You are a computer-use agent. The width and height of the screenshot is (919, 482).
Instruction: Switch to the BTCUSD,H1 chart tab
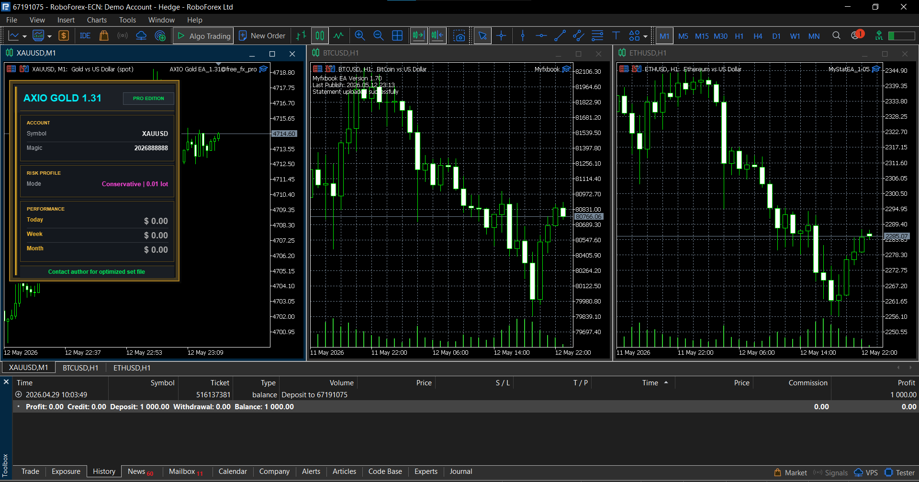(x=80, y=368)
